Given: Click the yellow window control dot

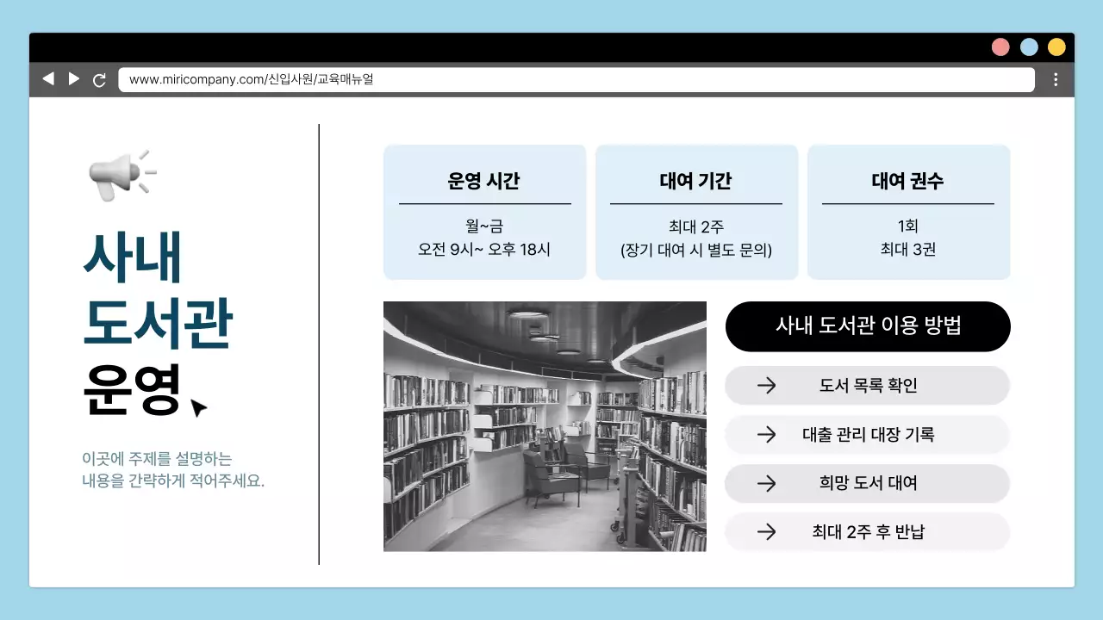Looking at the screenshot, I should tap(1056, 46).
